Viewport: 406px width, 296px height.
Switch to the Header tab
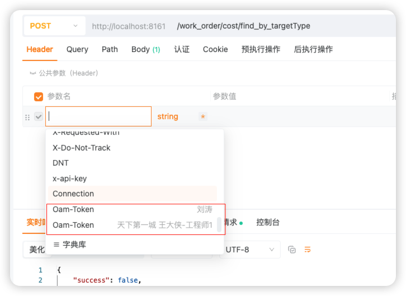40,49
